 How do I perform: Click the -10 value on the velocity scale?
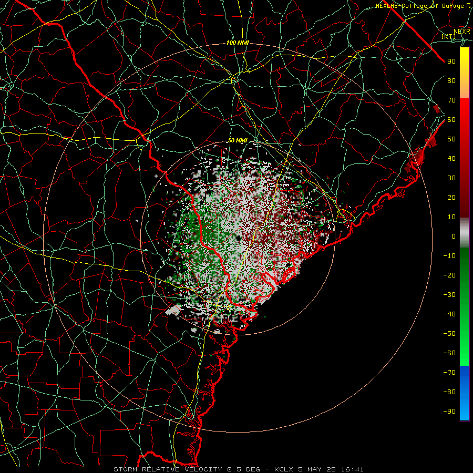[x=449, y=256]
